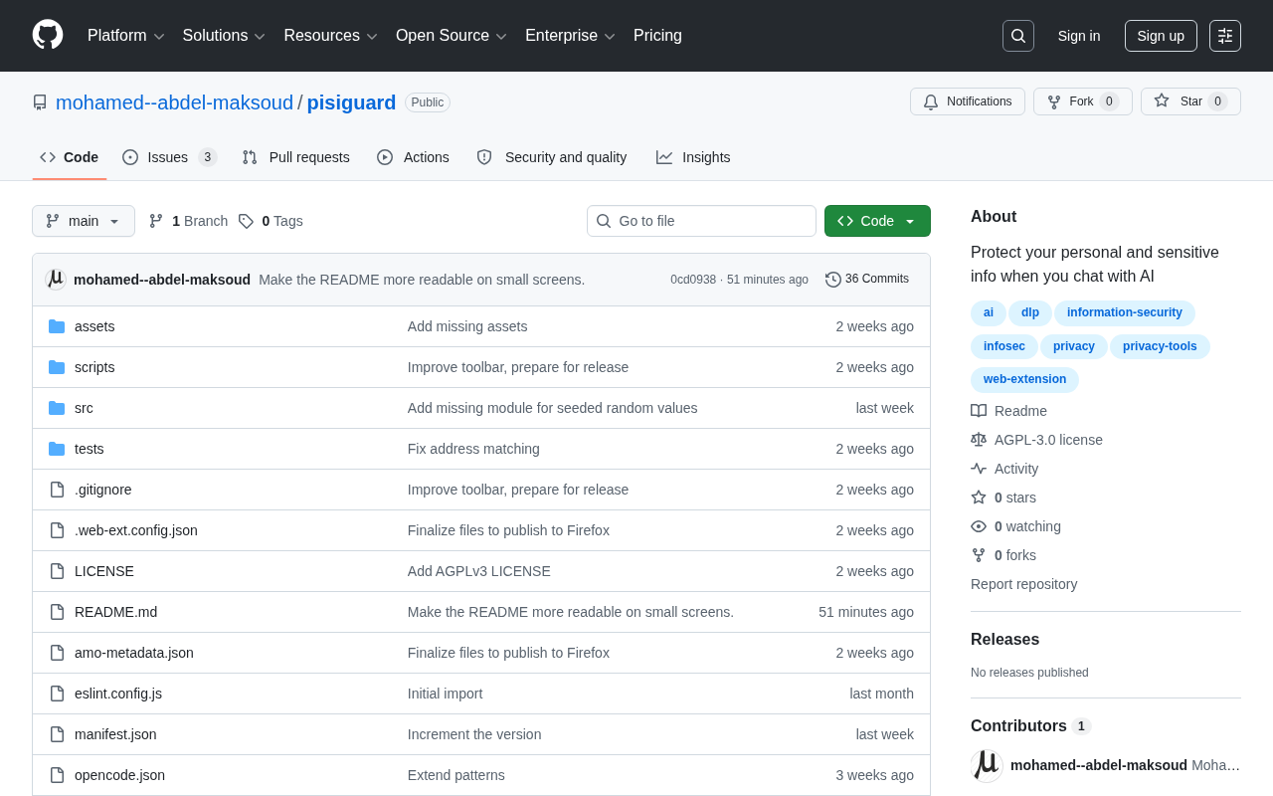Open the Pricing page
Viewport: 1273px width, 796px height.
click(657, 36)
